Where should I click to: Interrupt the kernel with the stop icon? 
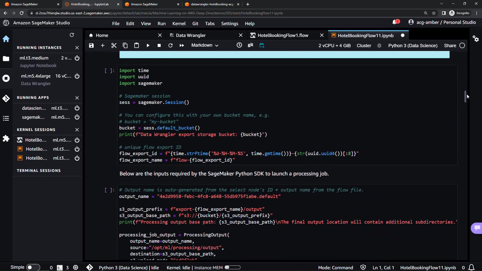(159, 45)
